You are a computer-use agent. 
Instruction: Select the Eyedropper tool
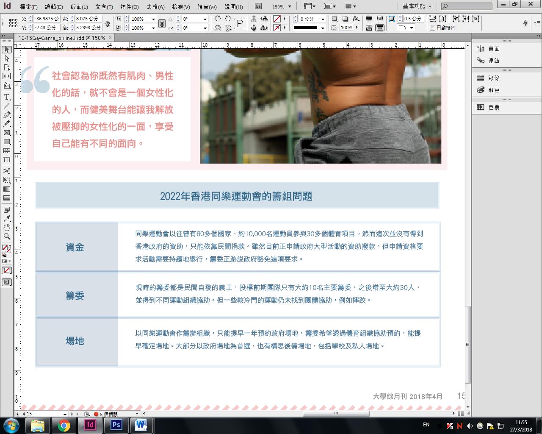[7, 219]
